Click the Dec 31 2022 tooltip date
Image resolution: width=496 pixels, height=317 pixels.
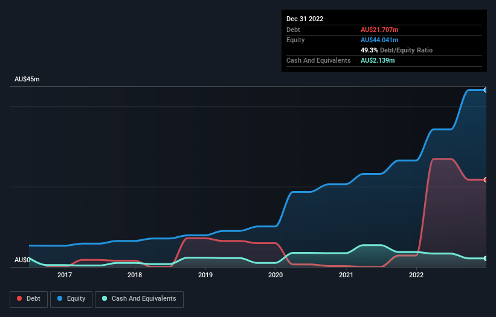pos(305,19)
